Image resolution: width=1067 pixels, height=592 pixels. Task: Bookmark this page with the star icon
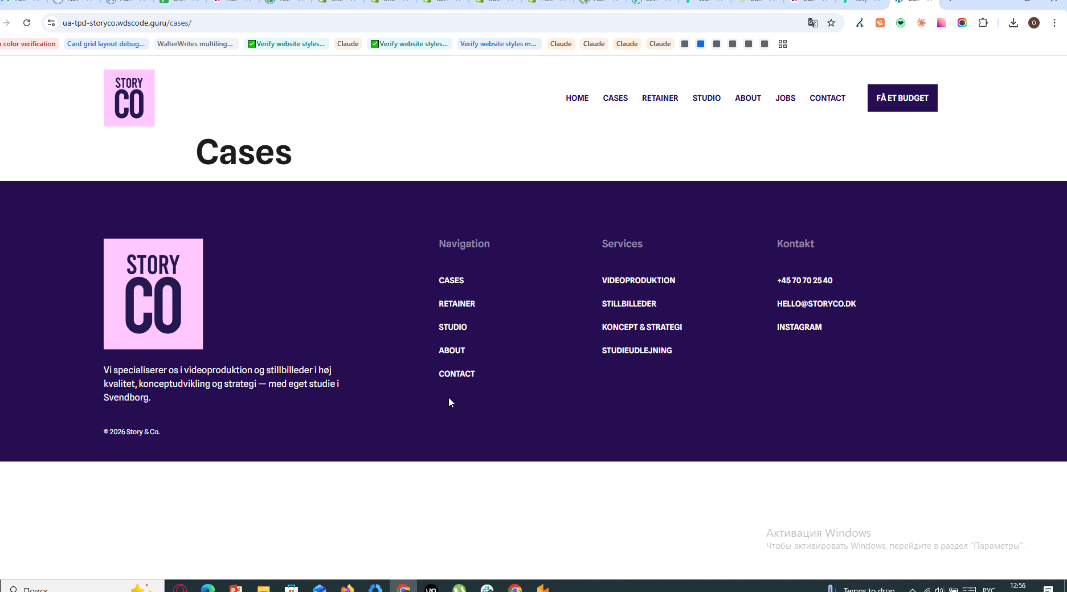(831, 23)
